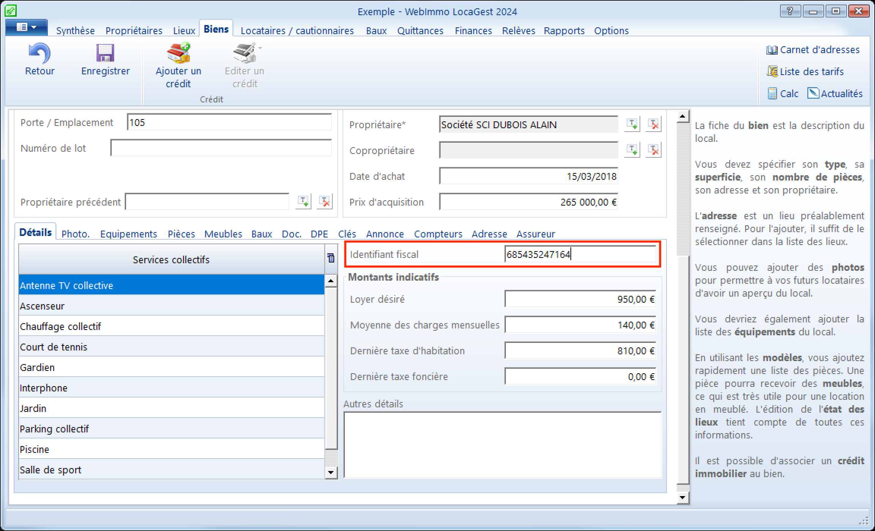The image size is (875, 531).
Task: Select Piscine service row
Action: pyautogui.click(x=172, y=449)
